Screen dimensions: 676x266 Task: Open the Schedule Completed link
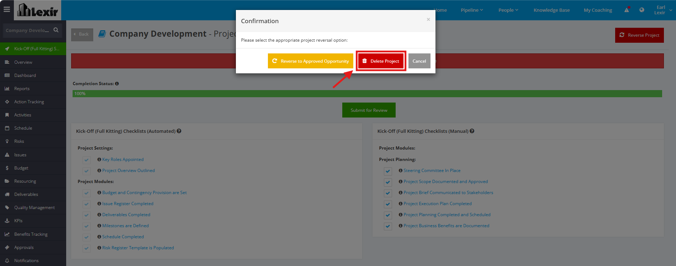tap(123, 237)
